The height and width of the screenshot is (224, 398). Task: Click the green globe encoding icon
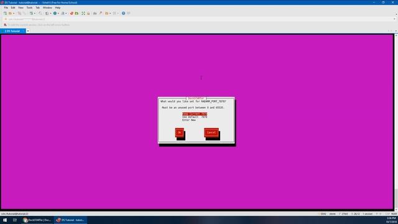[55, 13]
